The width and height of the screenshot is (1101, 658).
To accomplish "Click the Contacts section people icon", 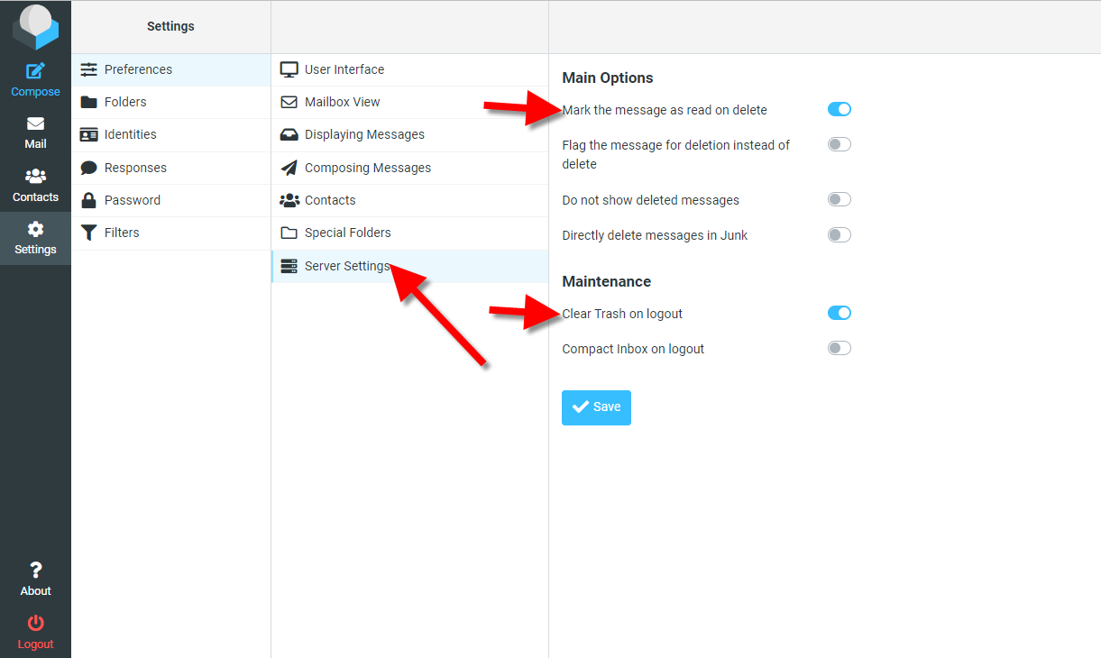I will point(289,200).
